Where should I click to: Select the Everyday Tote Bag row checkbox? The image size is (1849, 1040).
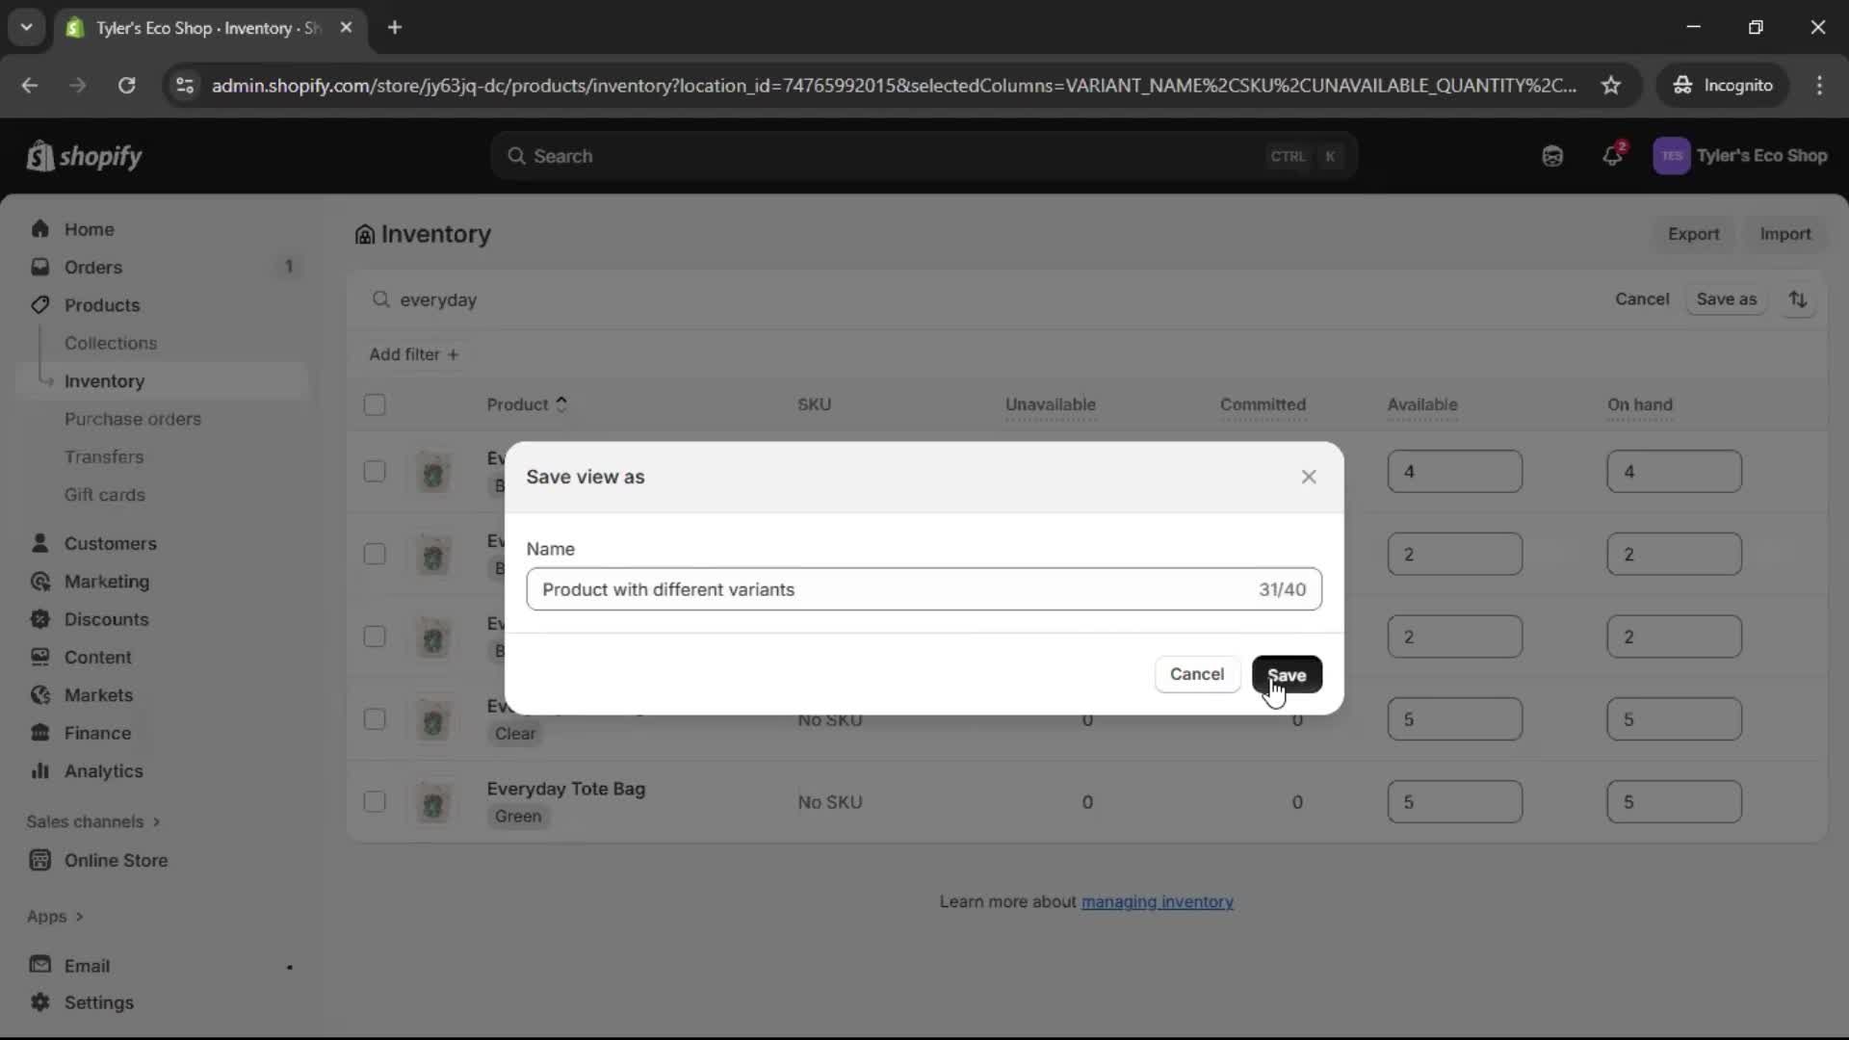[x=375, y=802]
